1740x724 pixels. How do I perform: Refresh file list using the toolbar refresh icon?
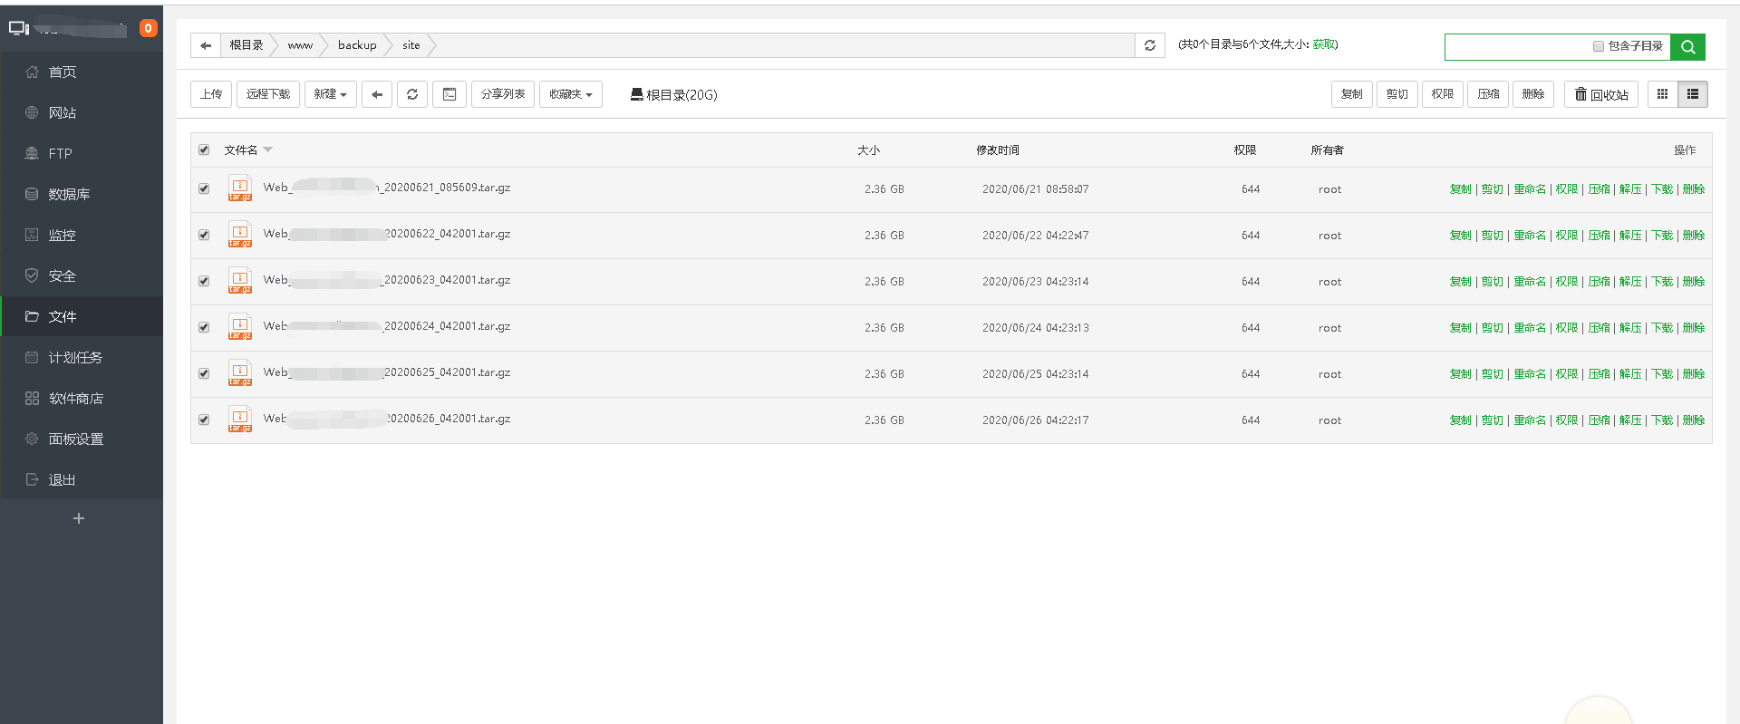click(412, 94)
